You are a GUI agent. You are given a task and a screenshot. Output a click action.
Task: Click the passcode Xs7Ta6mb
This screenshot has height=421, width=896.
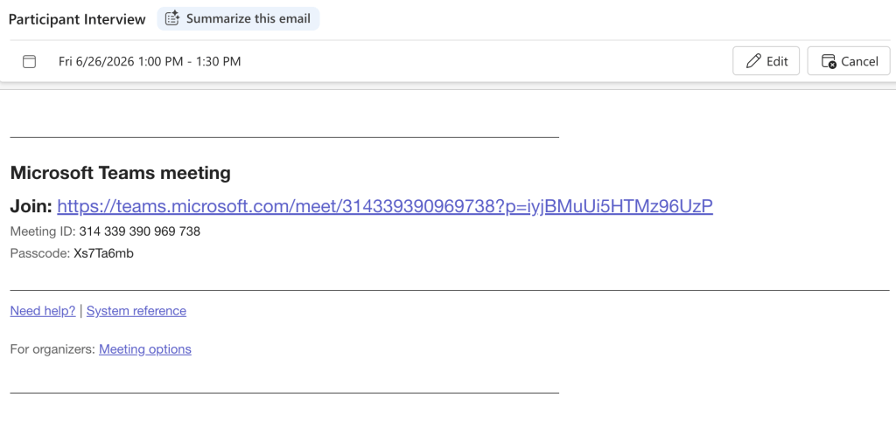click(103, 253)
